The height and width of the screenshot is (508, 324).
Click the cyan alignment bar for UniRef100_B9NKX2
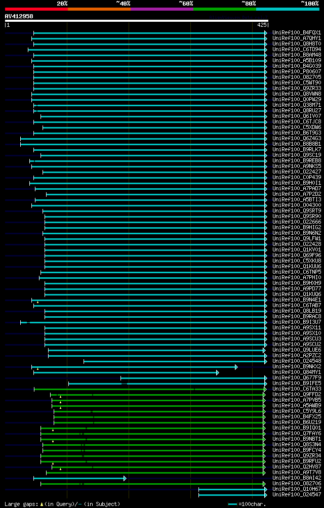[x=135, y=367]
